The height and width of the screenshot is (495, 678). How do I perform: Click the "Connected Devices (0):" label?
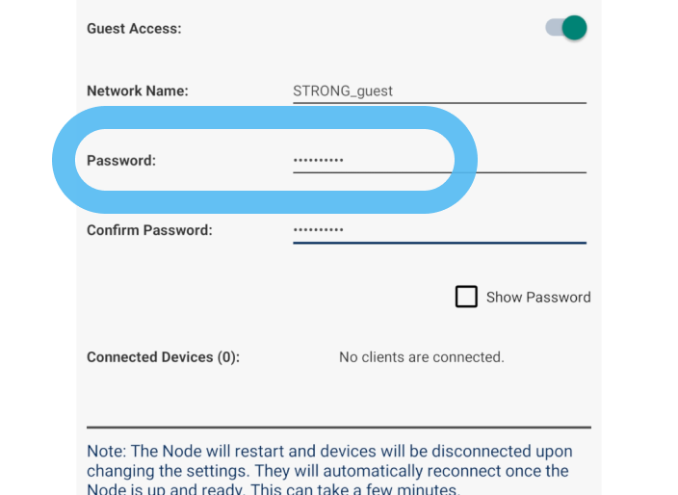click(x=163, y=357)
